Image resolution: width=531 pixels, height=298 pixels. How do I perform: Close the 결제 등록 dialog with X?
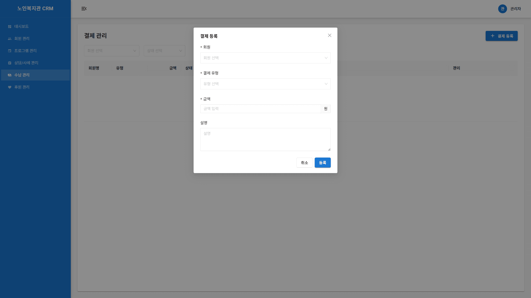(x=329, y=35)
